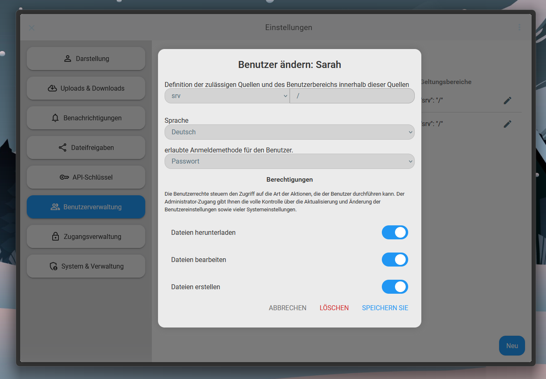
Task: Click the person icon beside Darstellung
Action: pos(68,58)
